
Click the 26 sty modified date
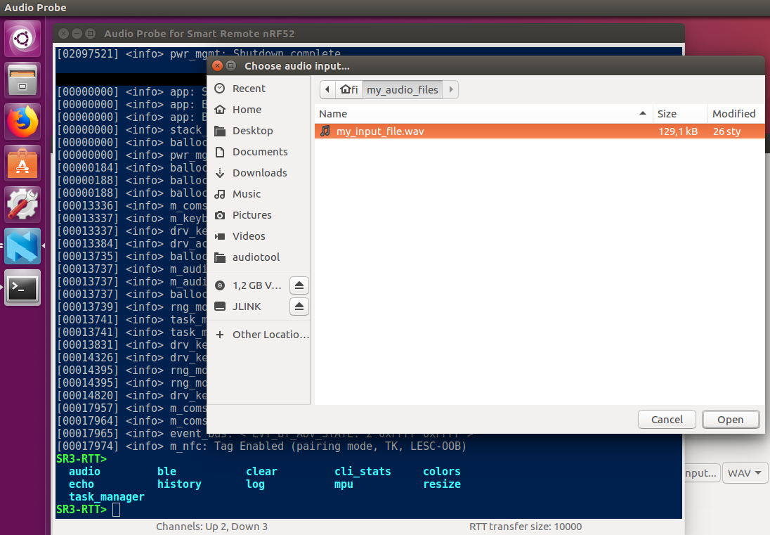click(726, 131)
